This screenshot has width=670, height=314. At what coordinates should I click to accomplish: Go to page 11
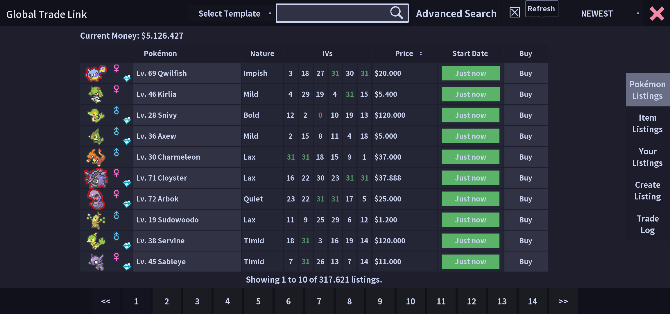(x=441, y=301)
